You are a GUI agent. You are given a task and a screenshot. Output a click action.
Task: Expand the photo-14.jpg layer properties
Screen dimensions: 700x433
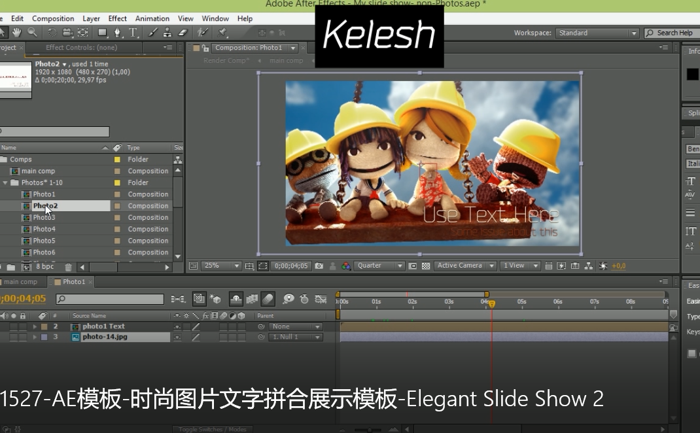35,337
